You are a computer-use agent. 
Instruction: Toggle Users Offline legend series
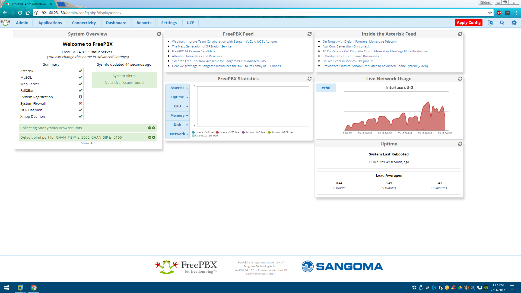(x=227, y=132)
